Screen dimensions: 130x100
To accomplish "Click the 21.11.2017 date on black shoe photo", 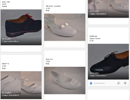I will (x=94, y=73).
